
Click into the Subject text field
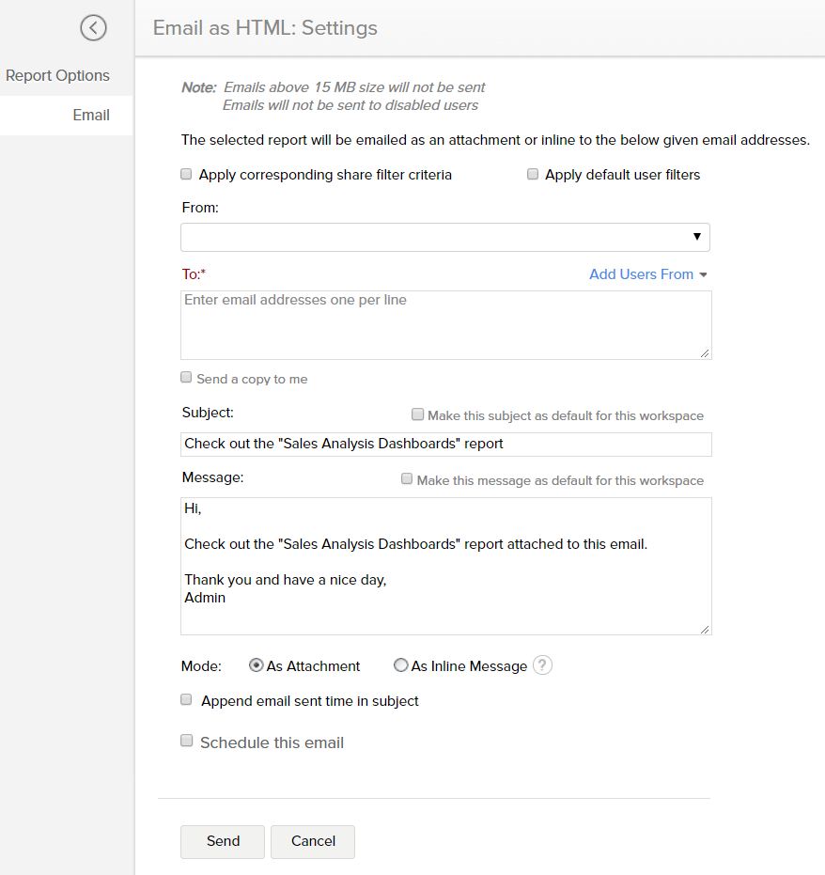pos(446,445)
